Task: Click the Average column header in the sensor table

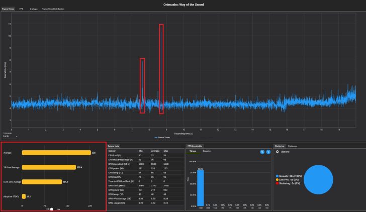Action: coord(155,151)
